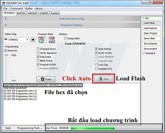Click the Load Flash button

(x=151, y=23)
